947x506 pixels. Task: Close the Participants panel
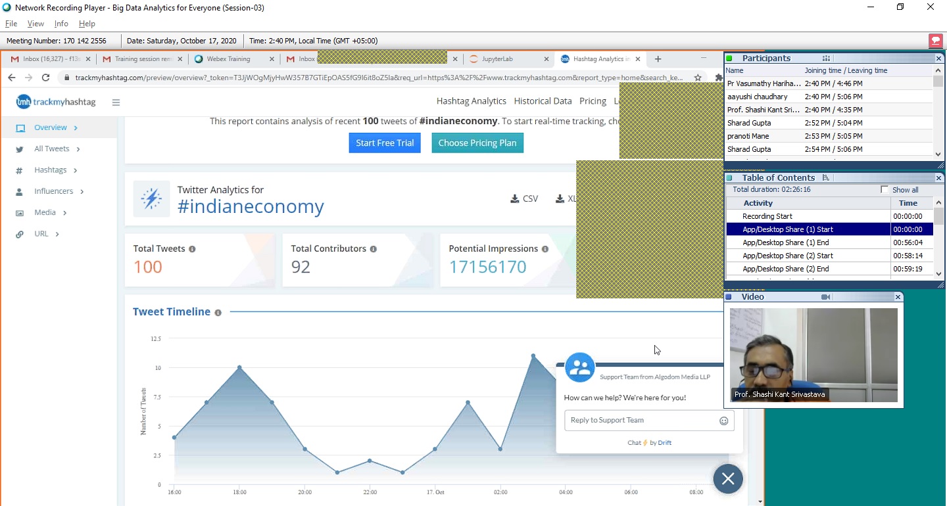point(938,58)
